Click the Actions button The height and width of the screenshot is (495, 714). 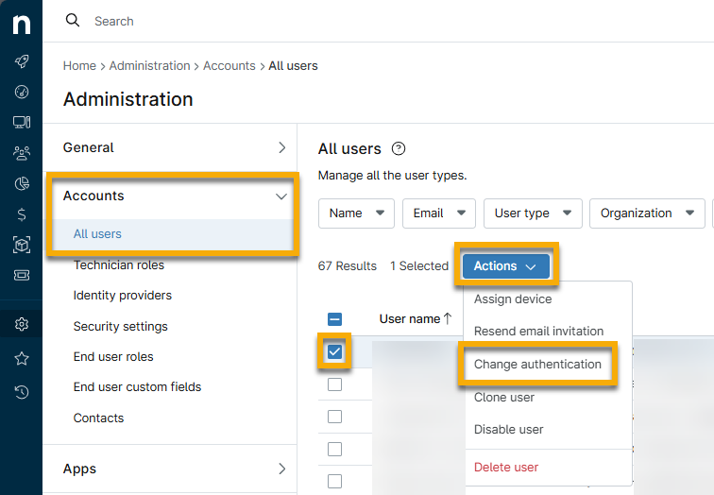point(505,266)
